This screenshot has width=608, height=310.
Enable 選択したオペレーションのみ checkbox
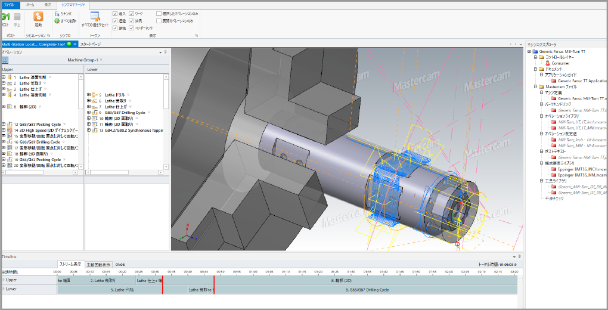tap(159, 14)
